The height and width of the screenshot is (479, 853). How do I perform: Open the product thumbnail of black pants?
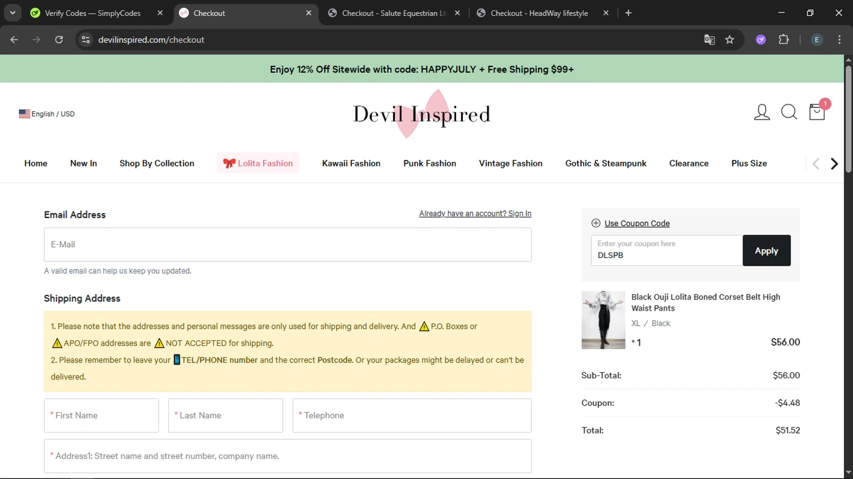[x=603, y=320]
